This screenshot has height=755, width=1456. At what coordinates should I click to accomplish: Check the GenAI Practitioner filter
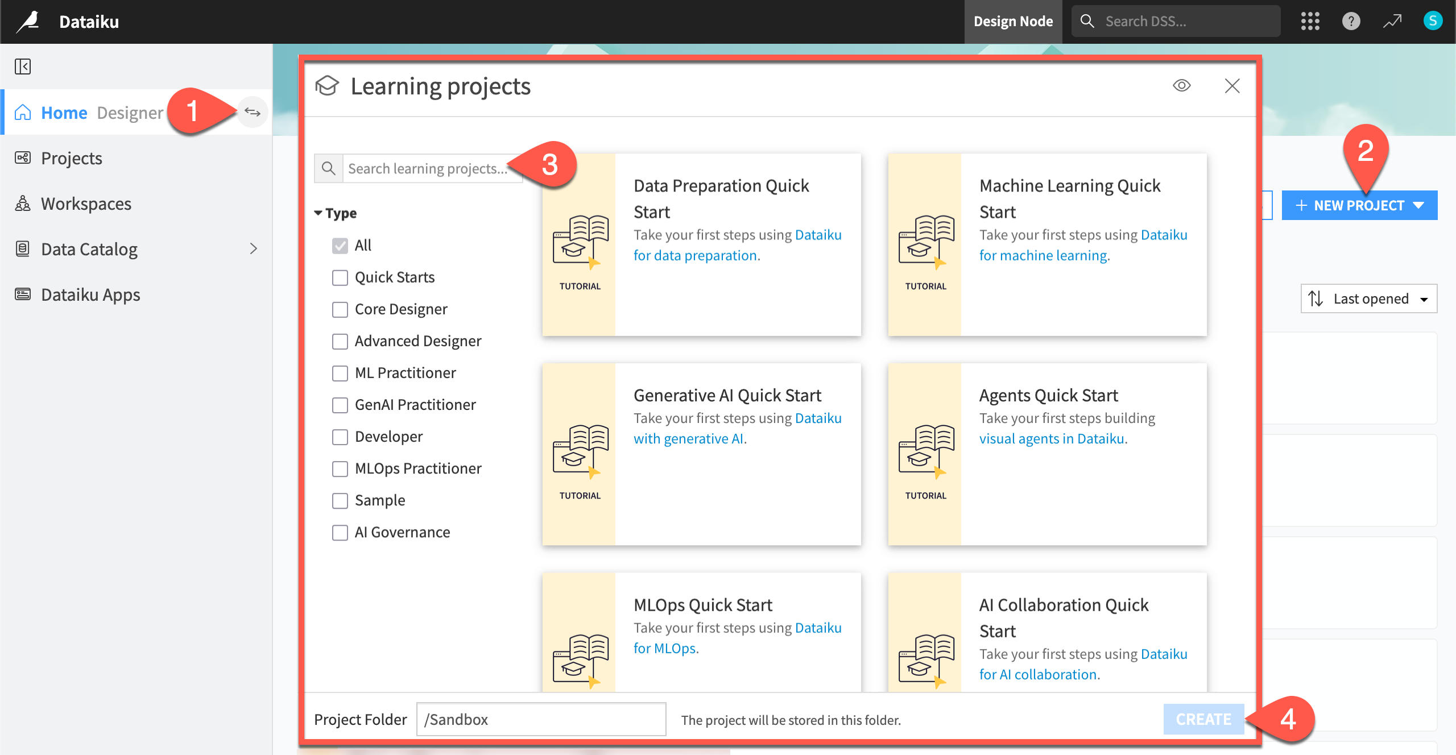click(340, 405)
